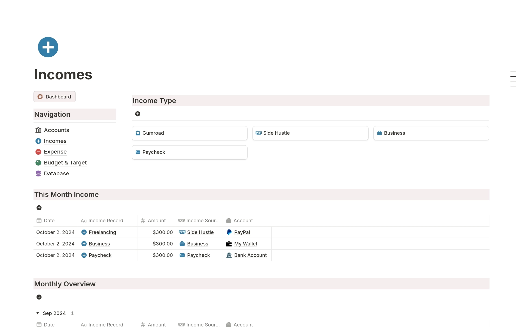Open the Accounts navigation link

[56, 130]
